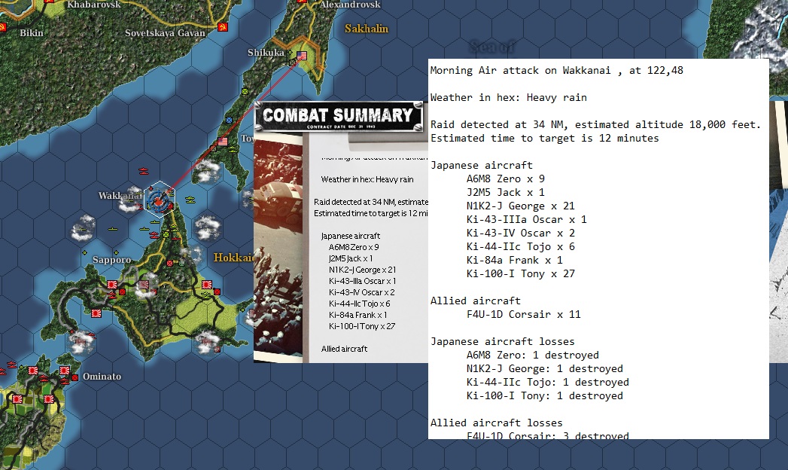Select the green ship icon southwest of Wakkanai

pos(113,229)
